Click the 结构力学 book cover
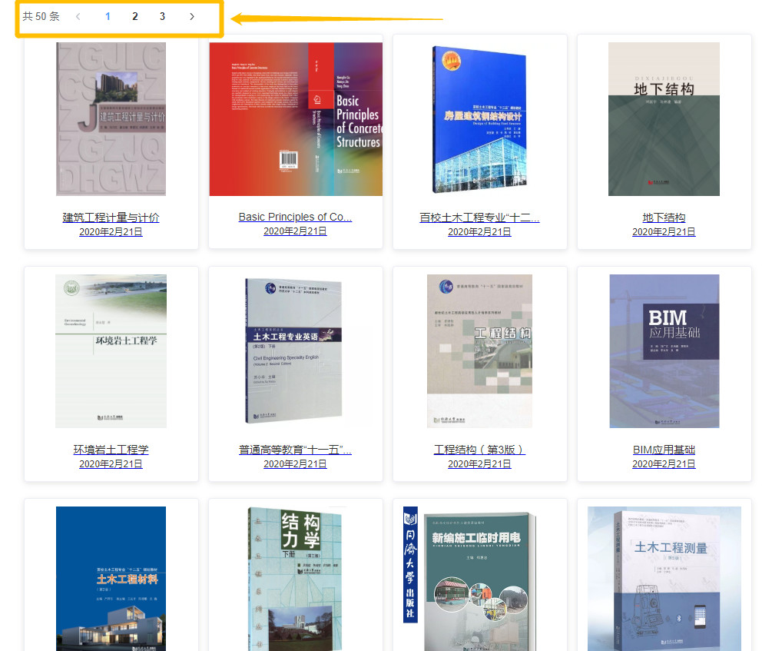Viewport: 772px width, 651px height. (x=296, y=578)
